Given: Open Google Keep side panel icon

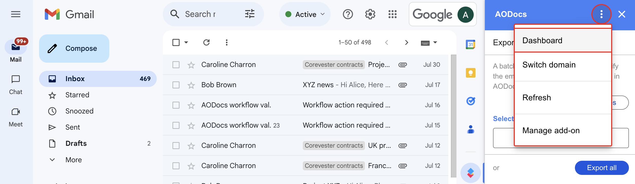Looking at the screenshot, I should [x=470, y=73].
